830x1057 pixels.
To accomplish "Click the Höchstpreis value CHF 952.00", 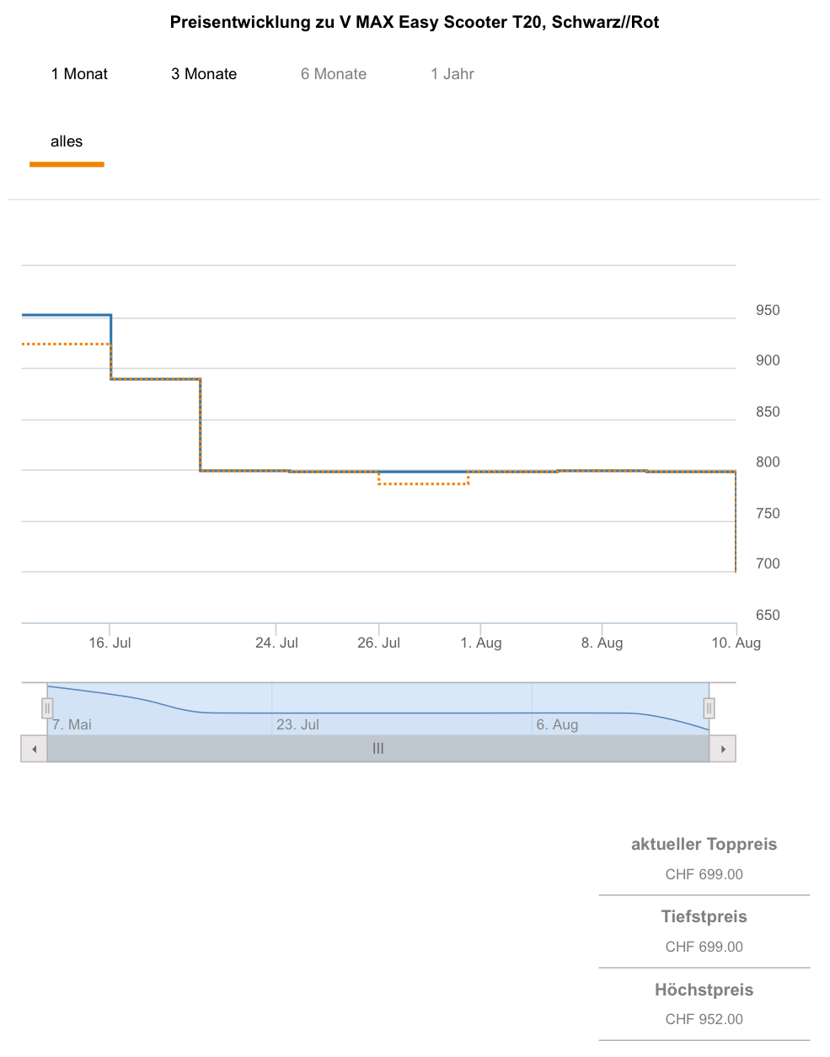I will point(704,1019).
